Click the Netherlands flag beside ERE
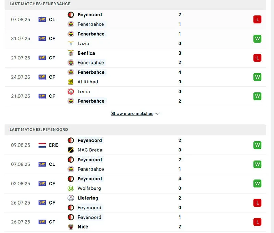This screenshot has height=233, width=274. (x=42, y=145)
